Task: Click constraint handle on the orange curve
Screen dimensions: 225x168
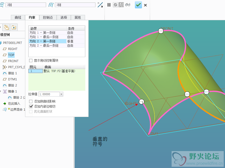Action: point(187,94)
